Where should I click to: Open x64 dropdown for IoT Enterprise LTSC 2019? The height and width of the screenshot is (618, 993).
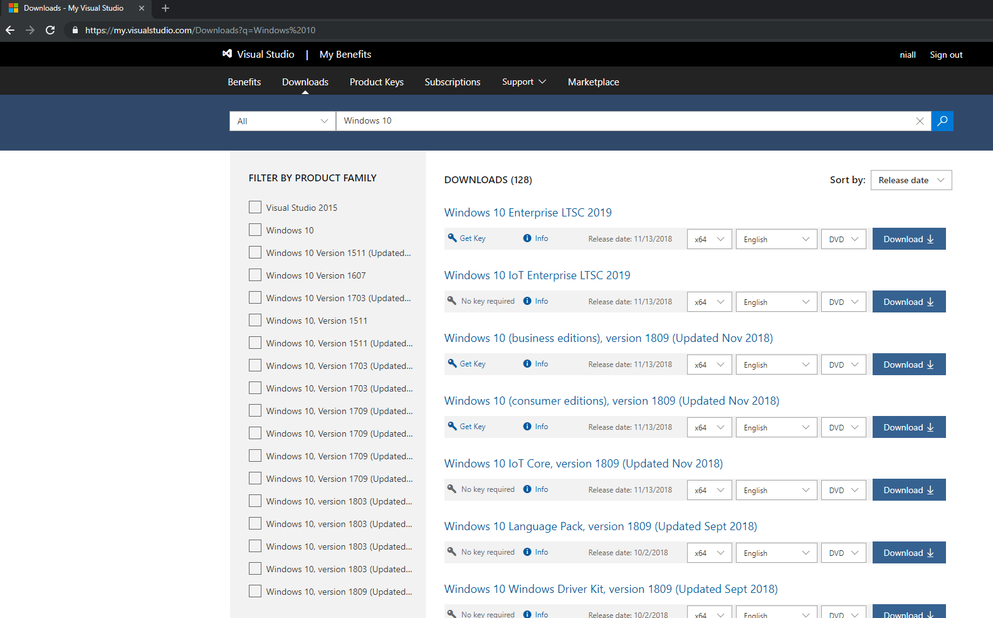[x=709, y=302]
